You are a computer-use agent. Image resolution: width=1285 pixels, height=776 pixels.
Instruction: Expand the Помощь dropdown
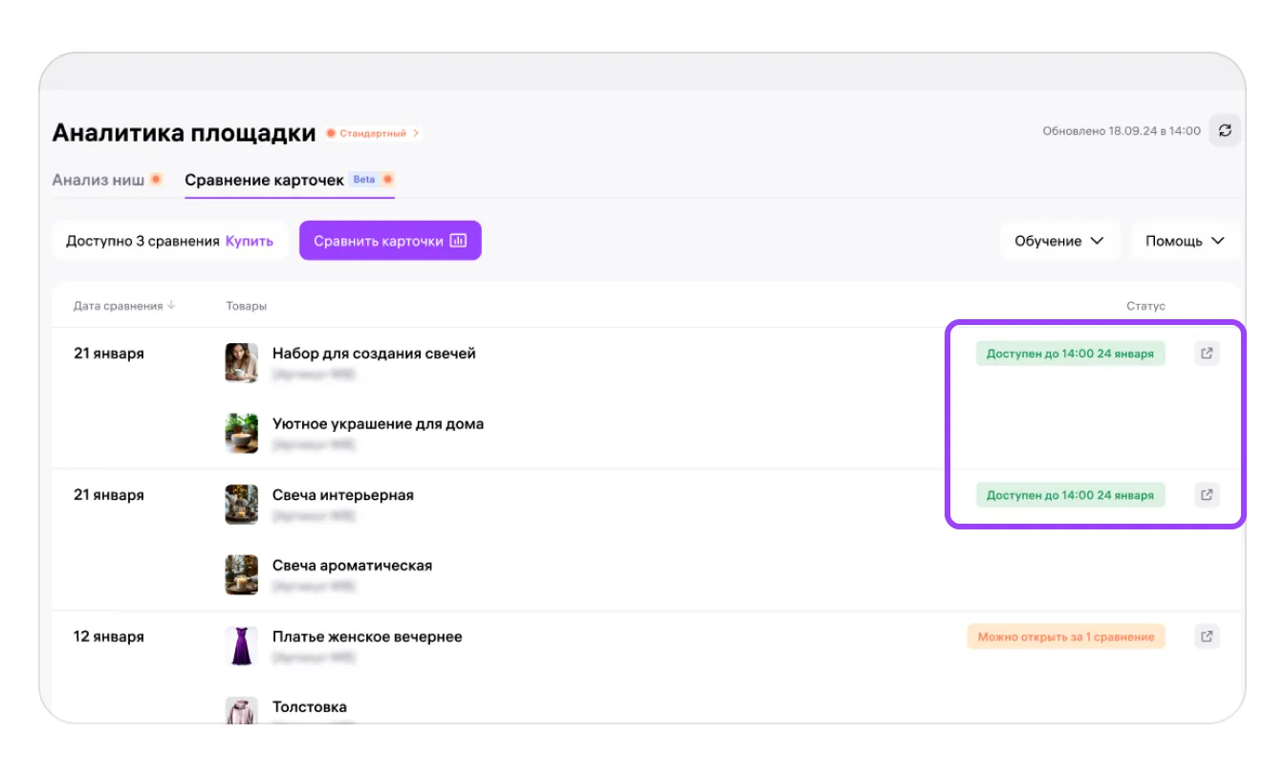pos(1185,241)
